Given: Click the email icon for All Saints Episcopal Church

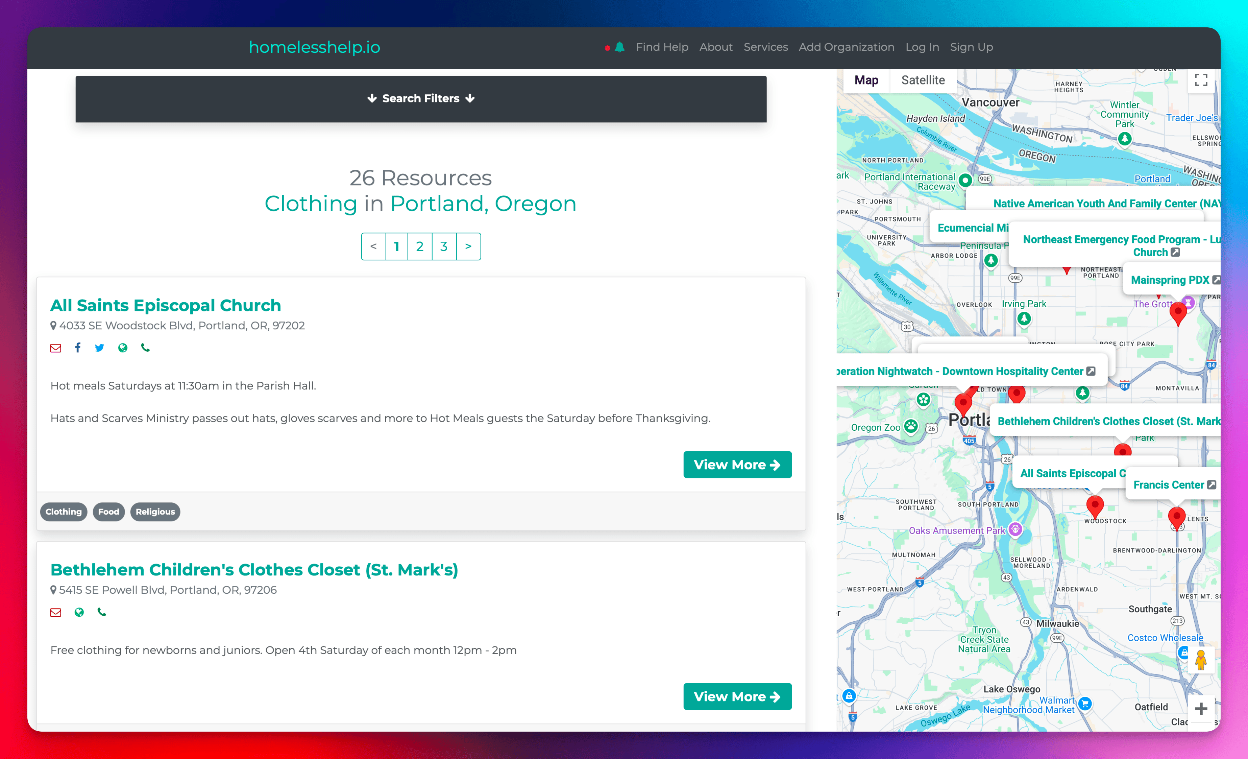Looking at the screenshot, I should tap(56, 348).
